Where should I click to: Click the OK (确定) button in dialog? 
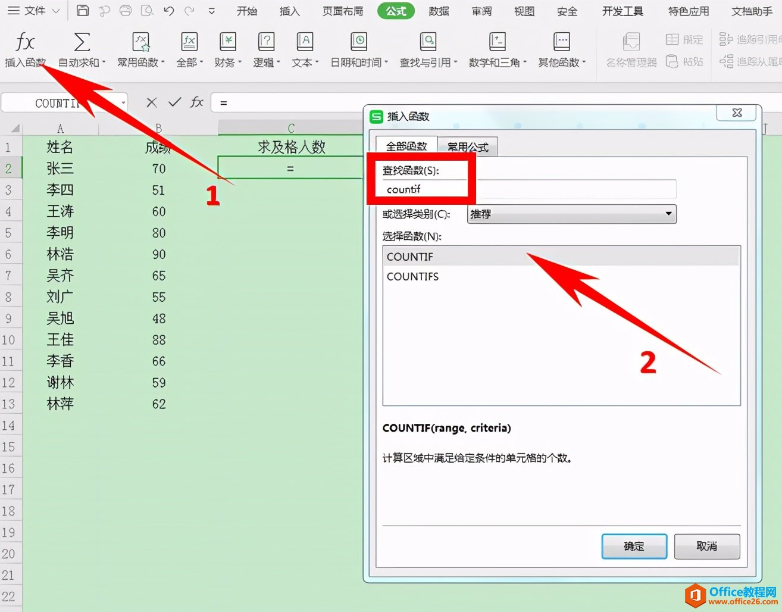(x=634, y=546)
